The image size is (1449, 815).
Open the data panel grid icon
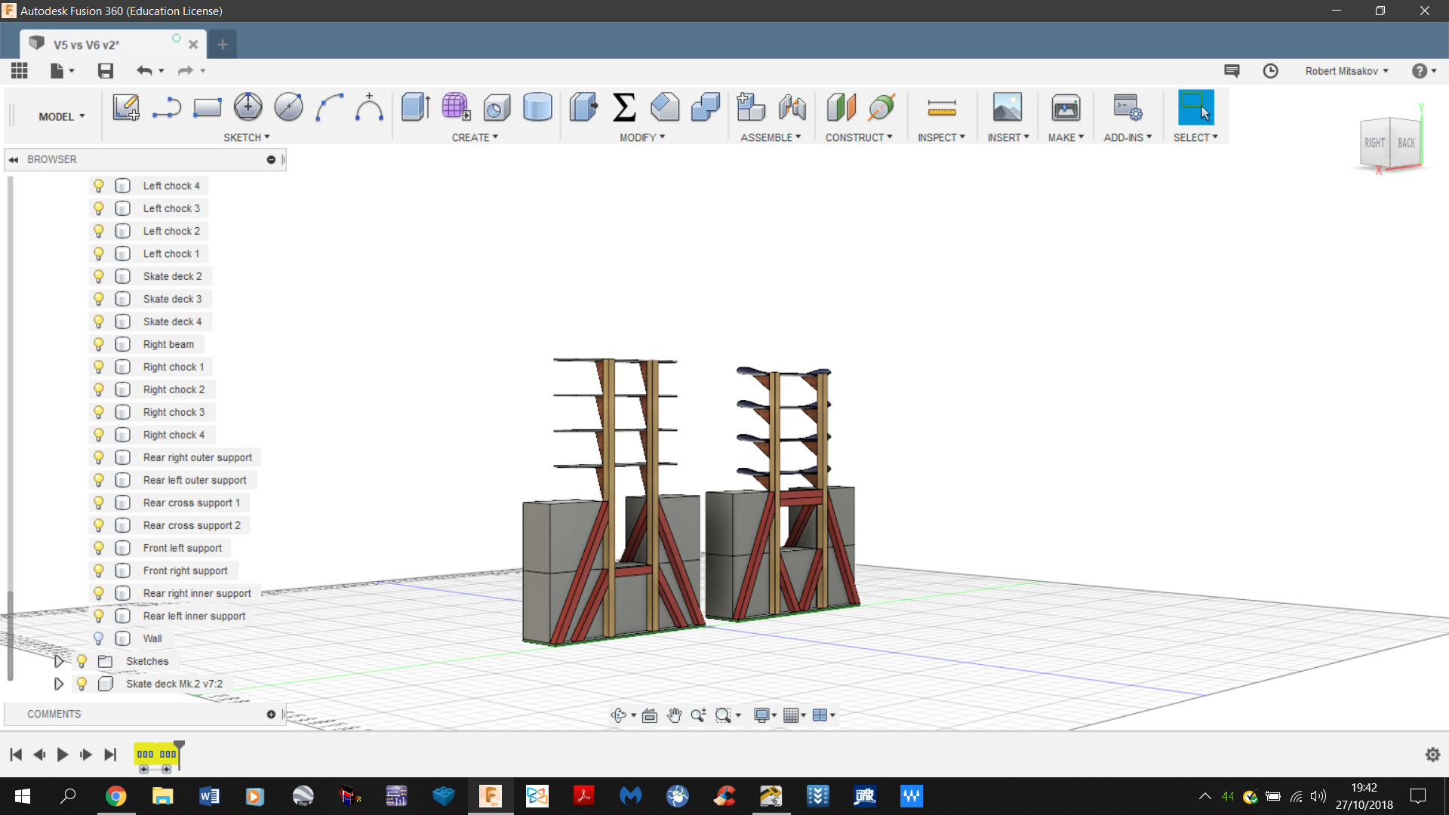click(20, 70)
